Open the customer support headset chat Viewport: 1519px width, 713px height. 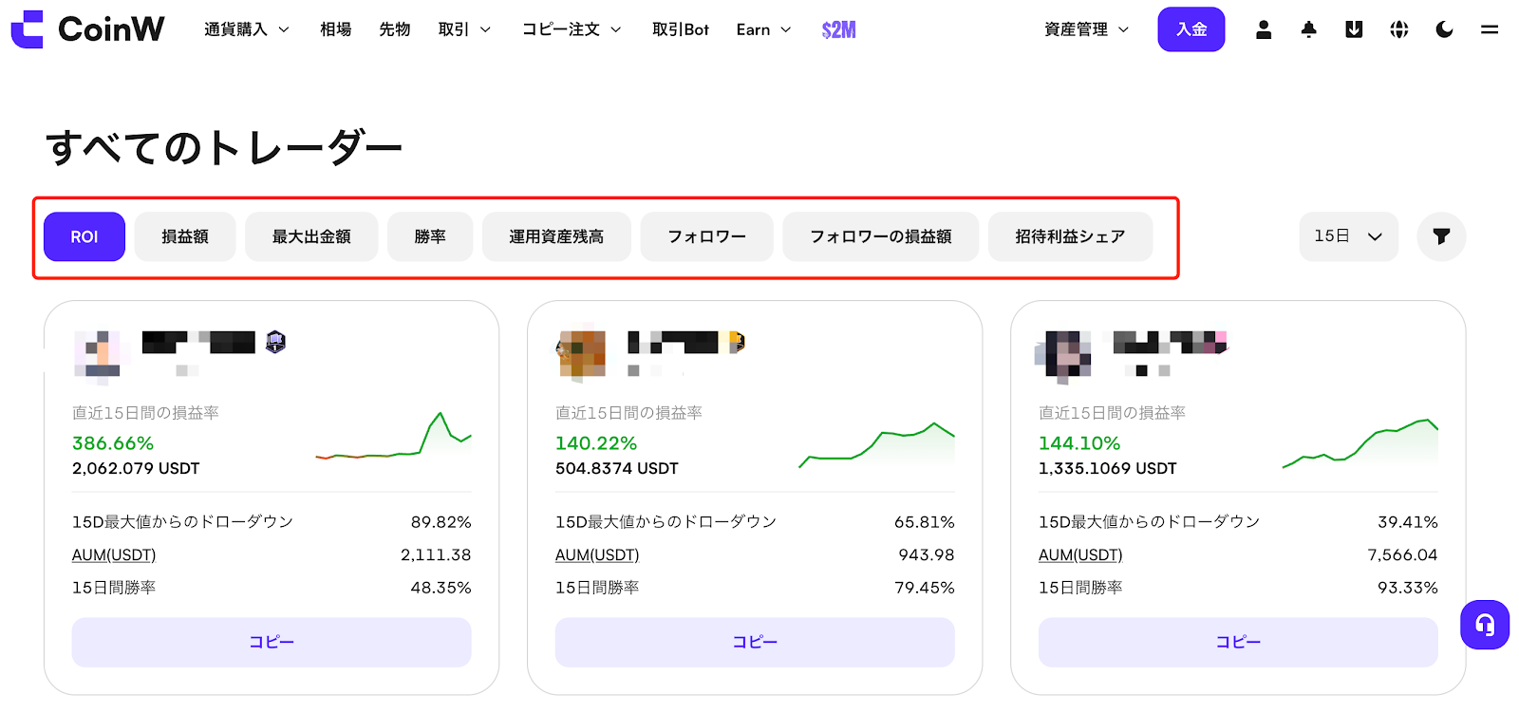coord(1484,625)
